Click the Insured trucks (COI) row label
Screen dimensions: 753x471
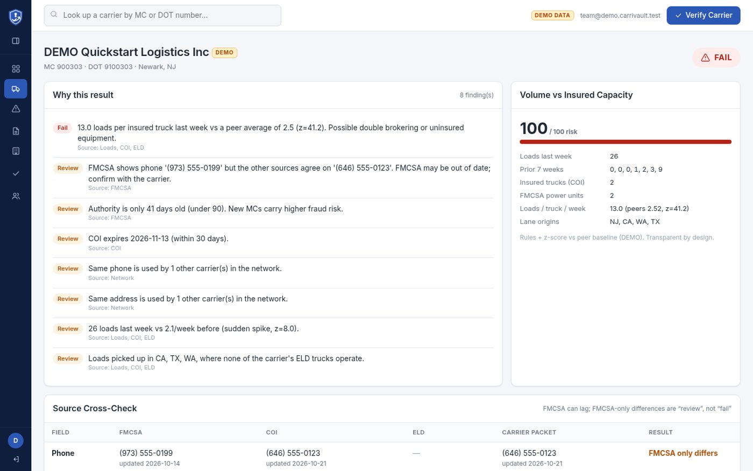click(x=552, y=182)
